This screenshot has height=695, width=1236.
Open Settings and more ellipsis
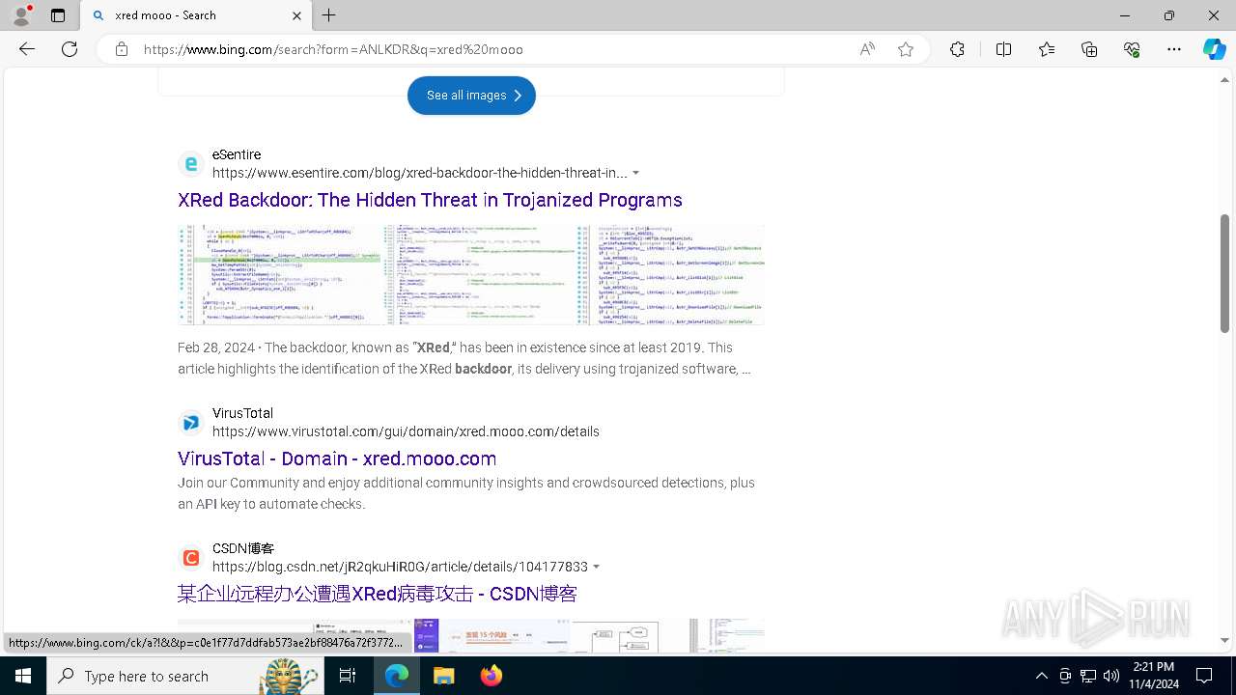click(x=1174, y=49)
